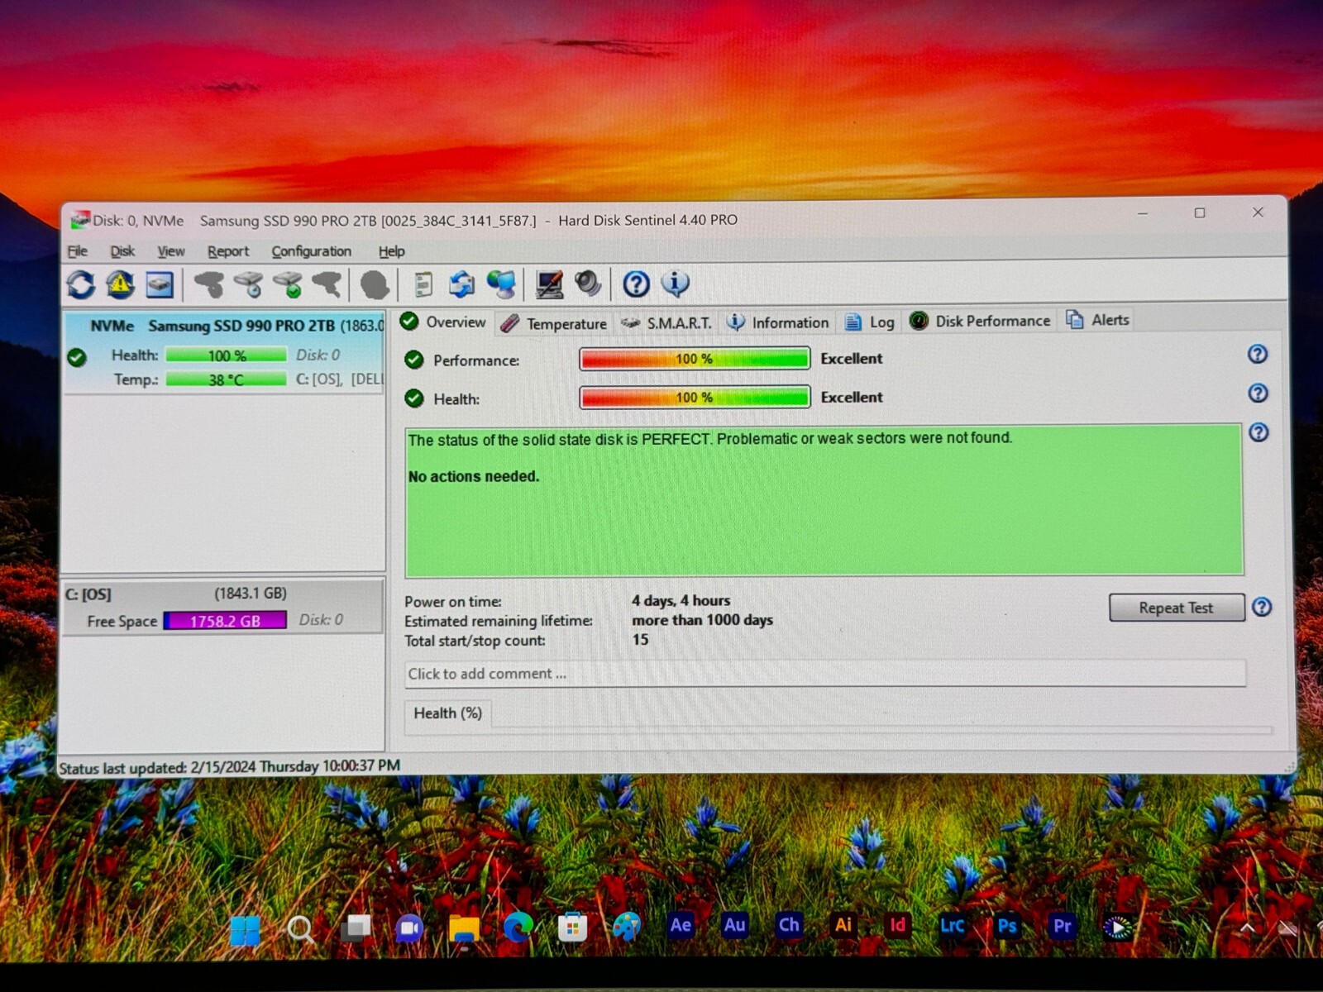The height and width of the screenshot is (992, 1323).
Task: Open help next to Repeat Test
Action: click(x=1261, y=608)
